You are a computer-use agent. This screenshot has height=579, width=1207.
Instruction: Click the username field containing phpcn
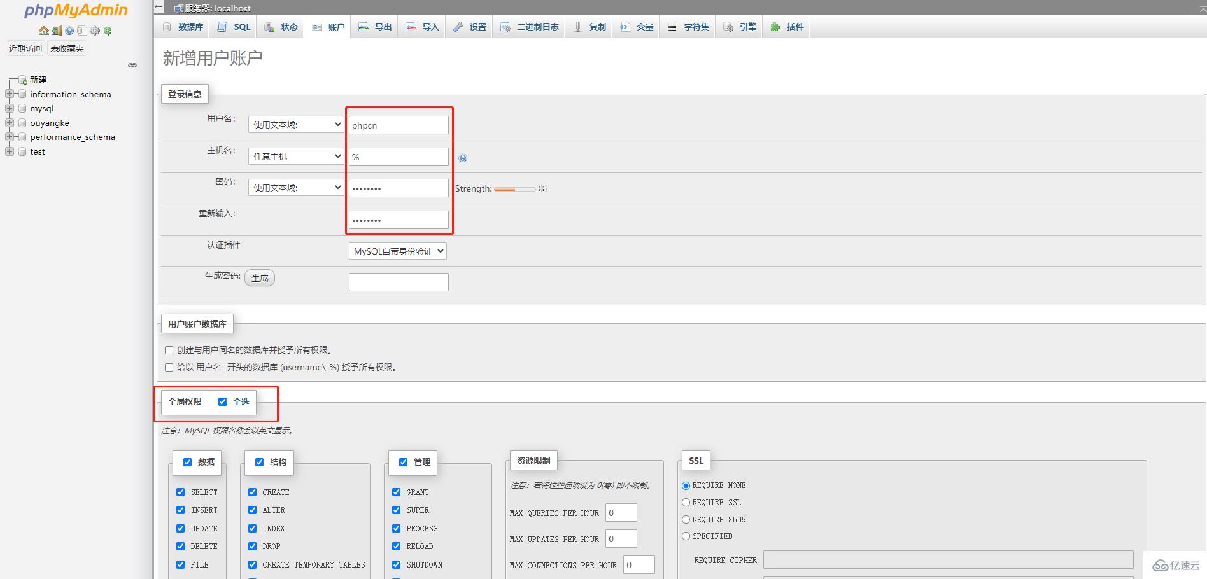399,125
